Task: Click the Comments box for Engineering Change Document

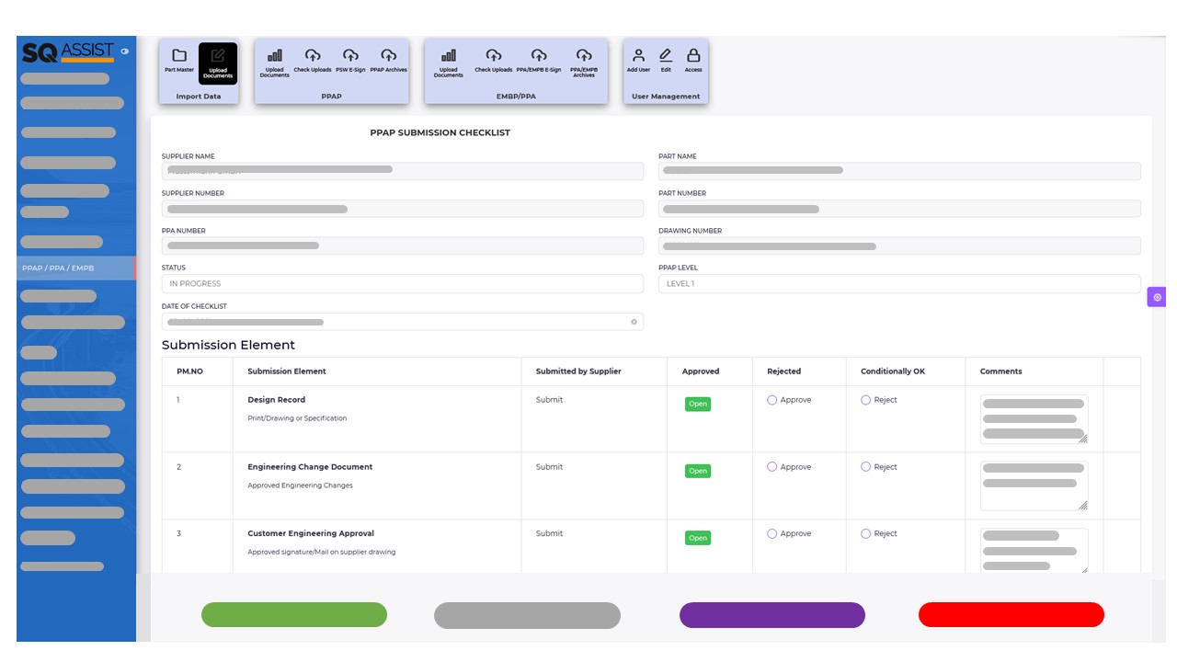Action: pyautogui.click(x=1034, y=485)
